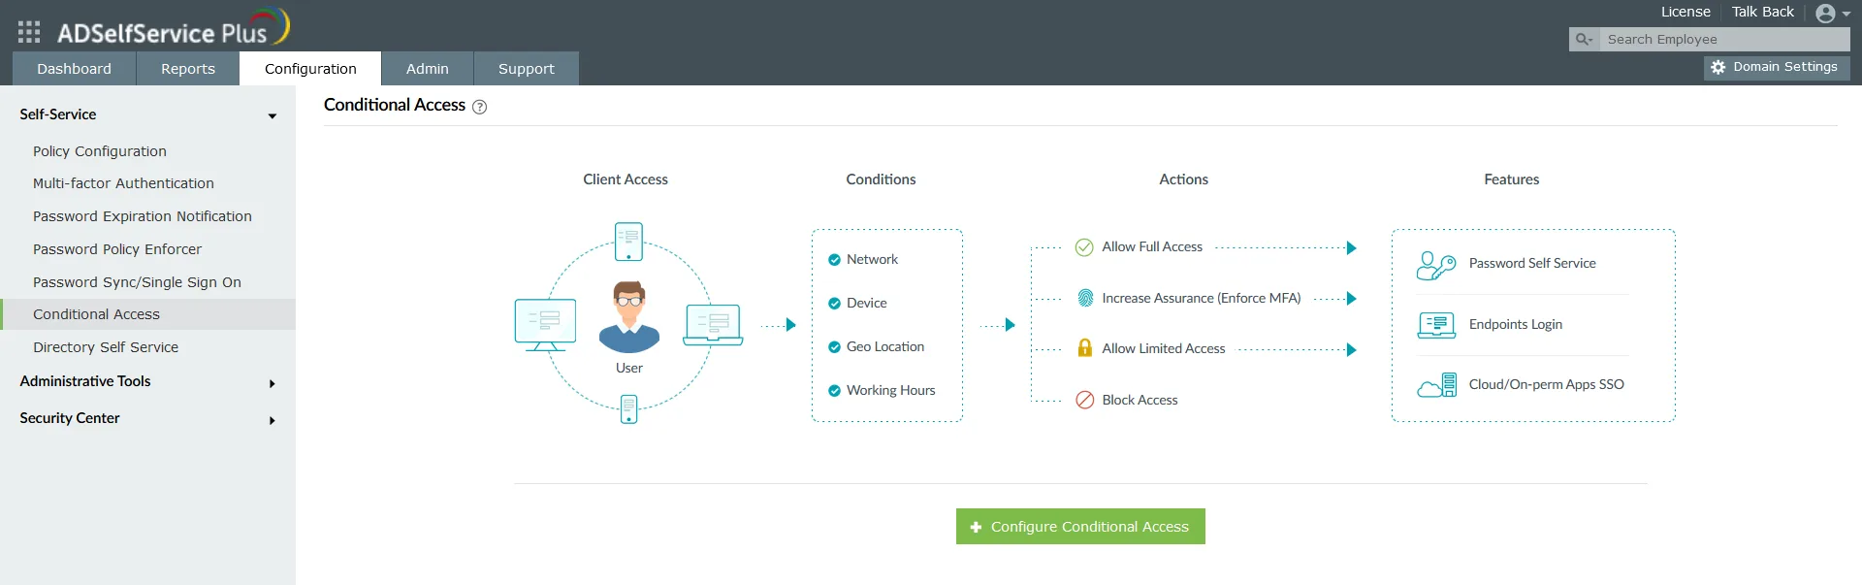Click the Cloud/On-perm Apps SSO label
1862x585 pixels.
1547,384
